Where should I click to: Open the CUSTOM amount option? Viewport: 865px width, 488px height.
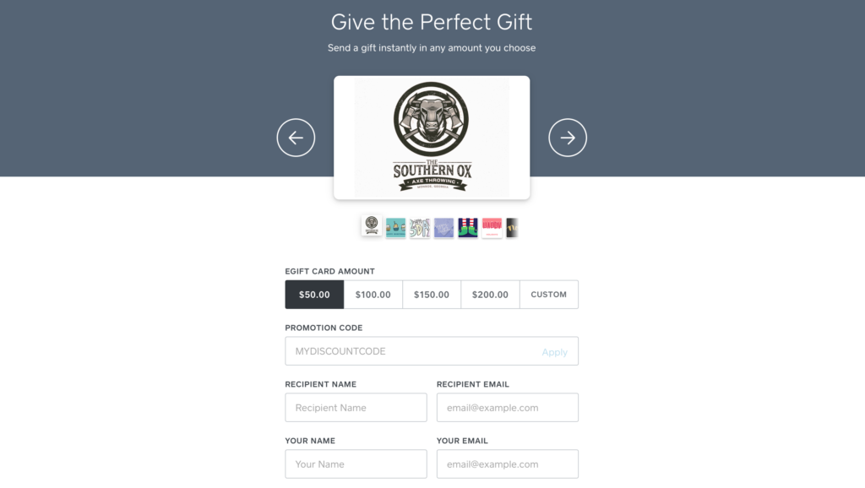(x=549, y=295)
